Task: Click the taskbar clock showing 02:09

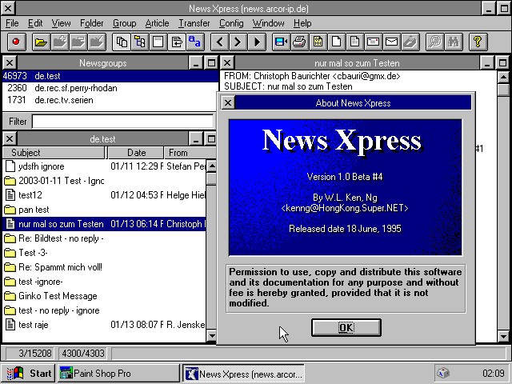Action: coord(493,373)
